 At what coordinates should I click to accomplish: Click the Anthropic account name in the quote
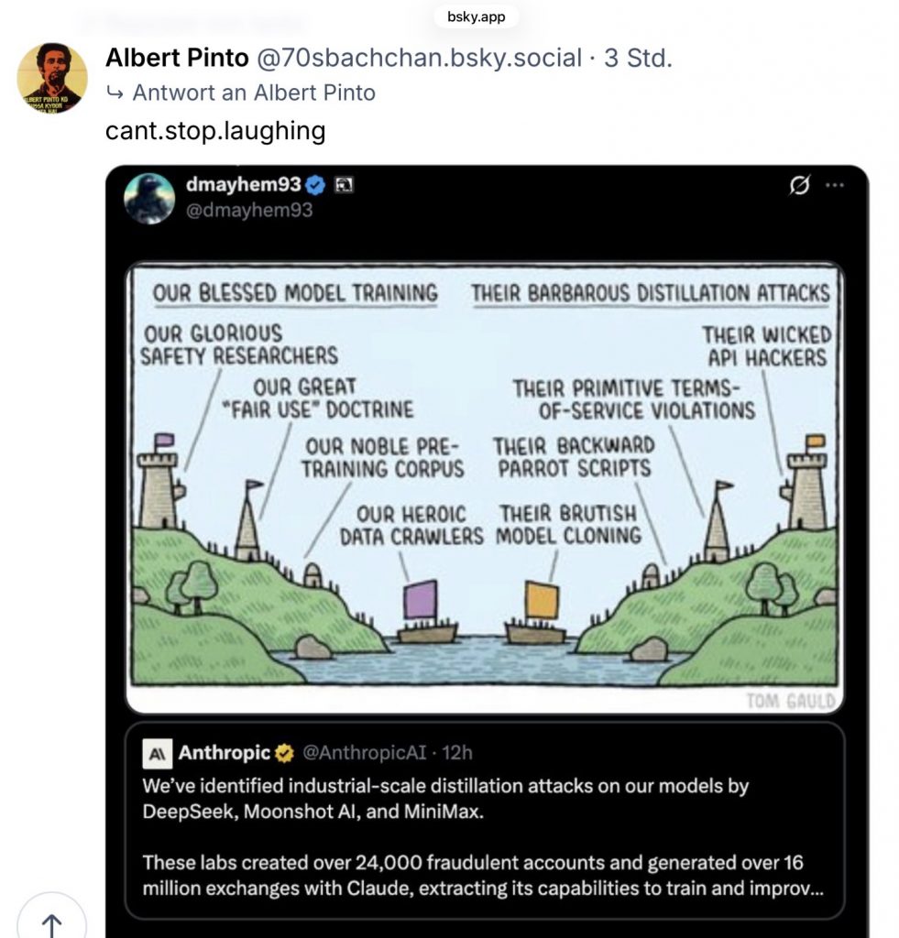[x=225, y=753]
